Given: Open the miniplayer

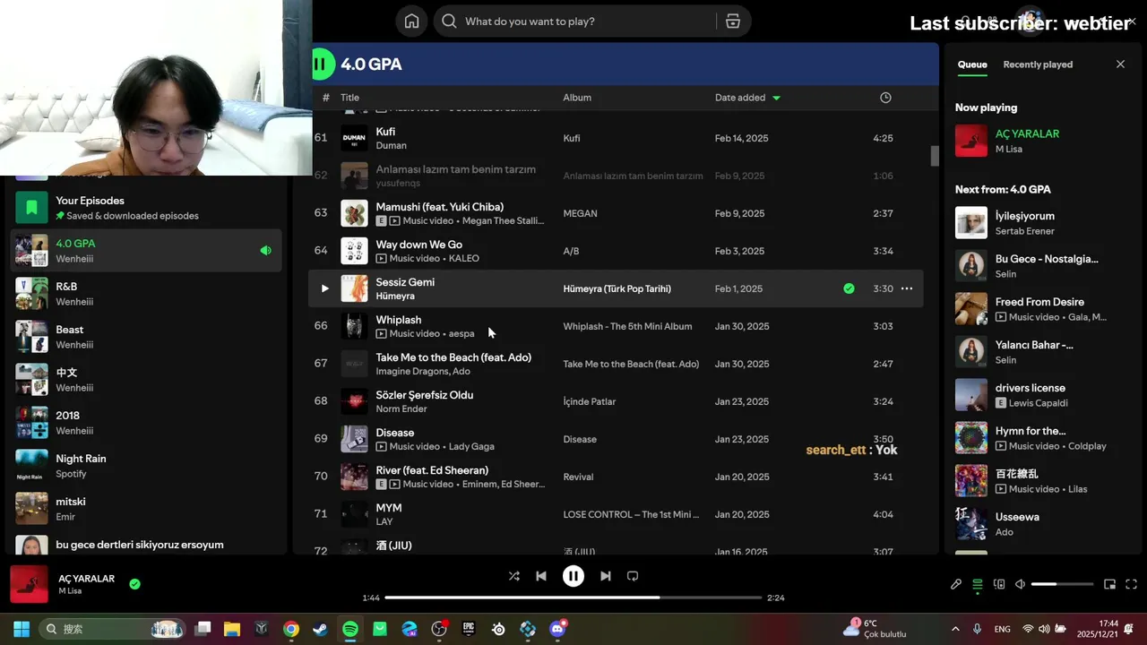Looking at the screenshot, I should 1109,584.
